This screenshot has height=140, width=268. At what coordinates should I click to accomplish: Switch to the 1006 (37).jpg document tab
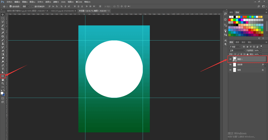pos(62,11)
